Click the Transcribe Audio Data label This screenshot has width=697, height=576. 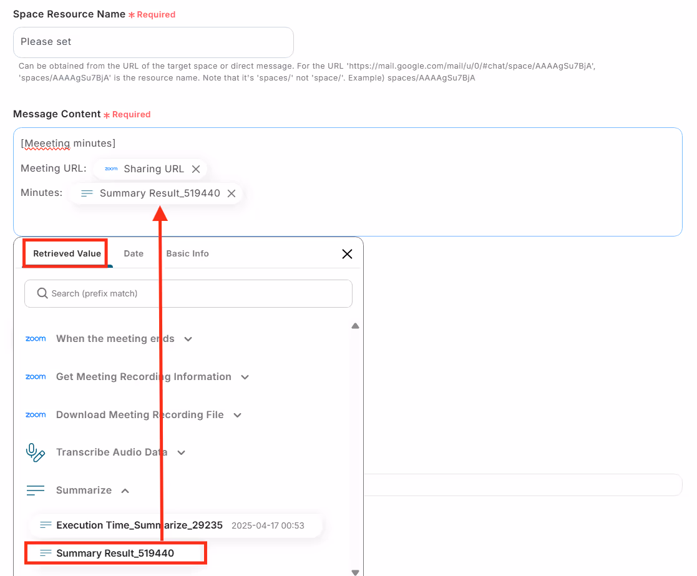[112, 452]
